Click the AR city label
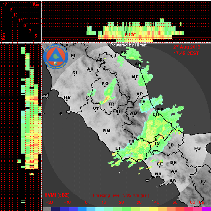This screenshot has width=211, height=211. [90, 69]
